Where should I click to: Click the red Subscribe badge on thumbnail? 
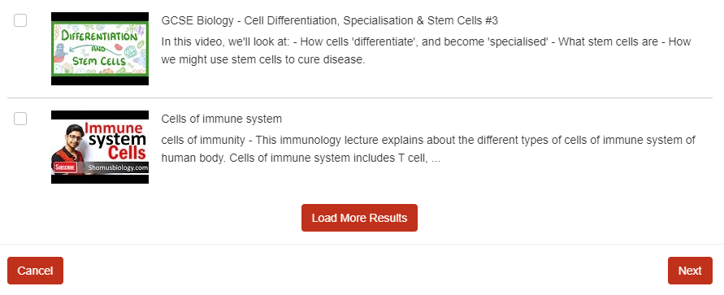click(65, 167)
